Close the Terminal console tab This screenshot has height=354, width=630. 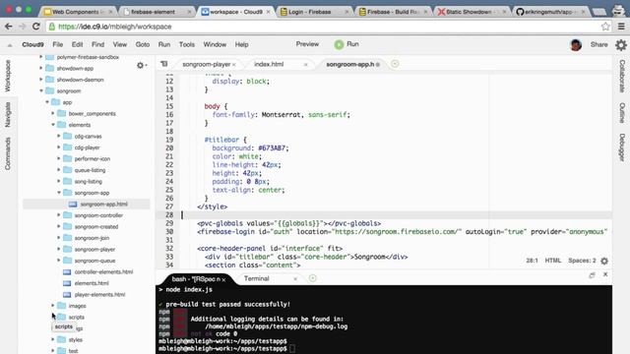pos(295,279)
